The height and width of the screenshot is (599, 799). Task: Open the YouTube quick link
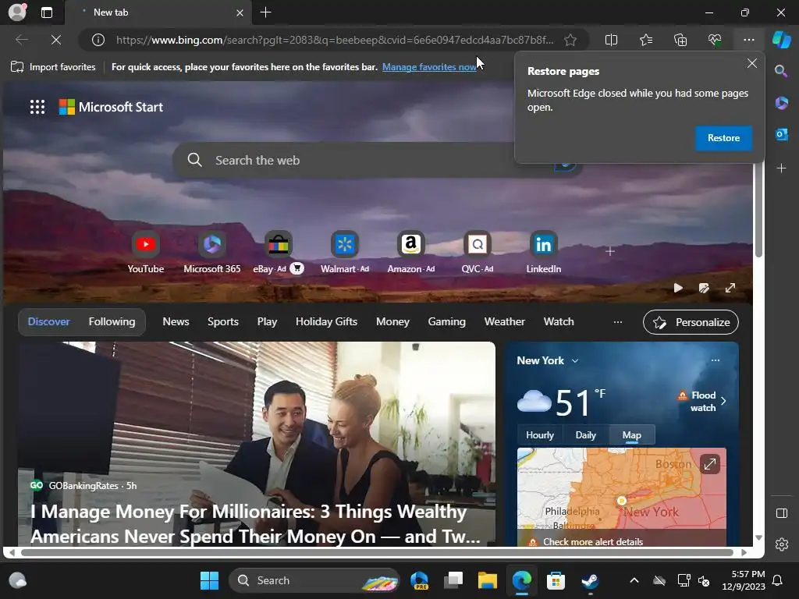[x=146, y=253]
